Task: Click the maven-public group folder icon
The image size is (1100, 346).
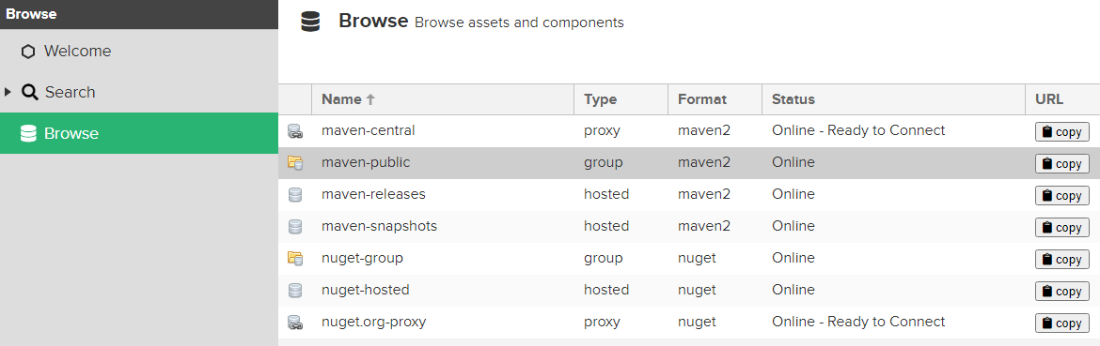Action: pyautogui.click(x=295, y=163)
